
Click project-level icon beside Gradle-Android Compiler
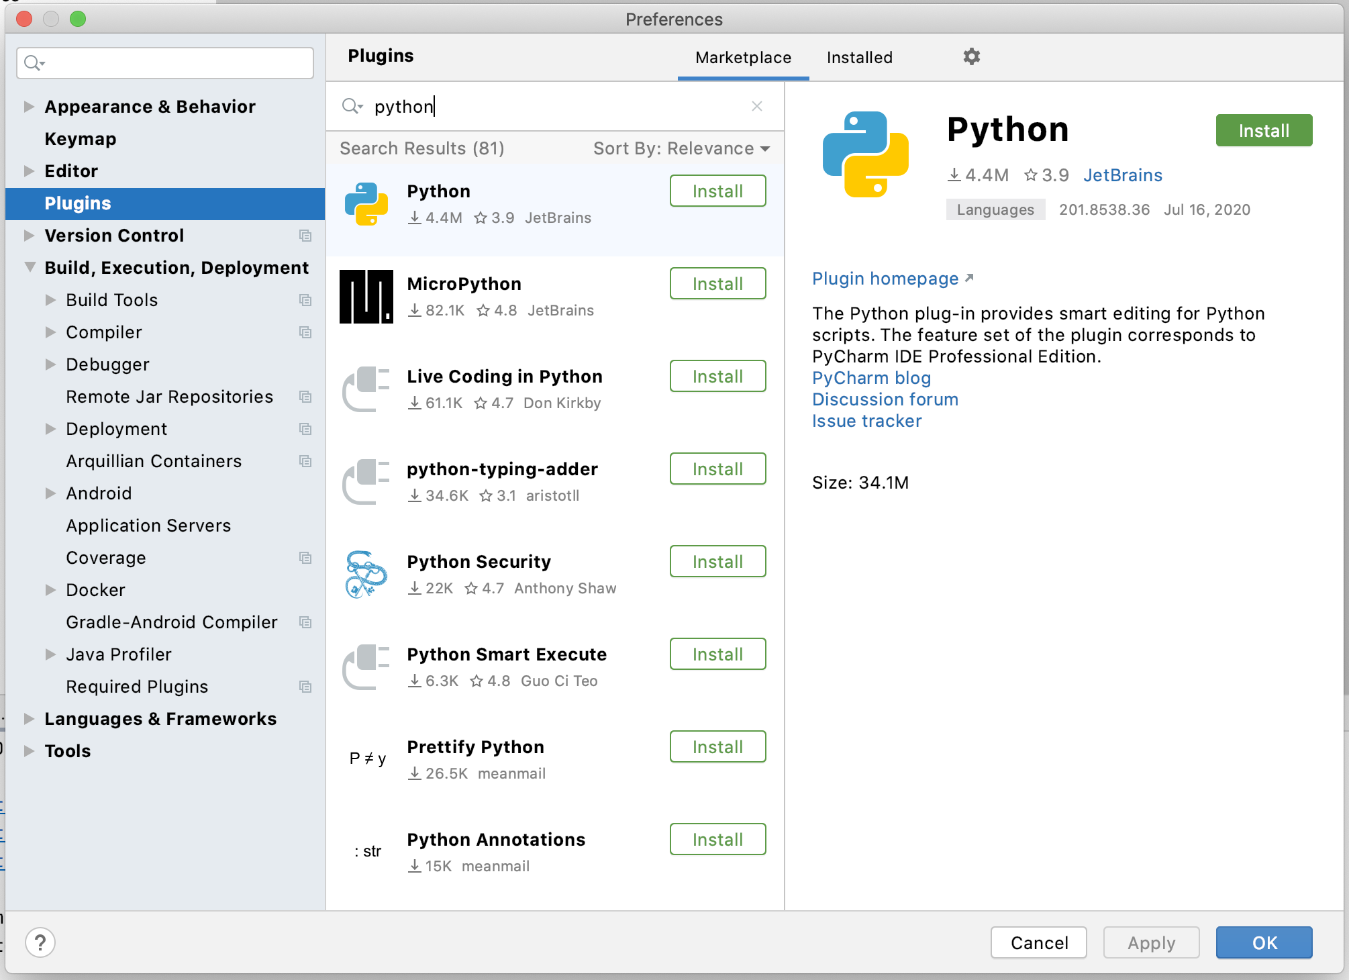305,622
